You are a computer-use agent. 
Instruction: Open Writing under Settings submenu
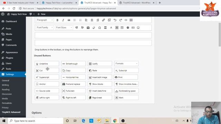click(x=6, y=85)
